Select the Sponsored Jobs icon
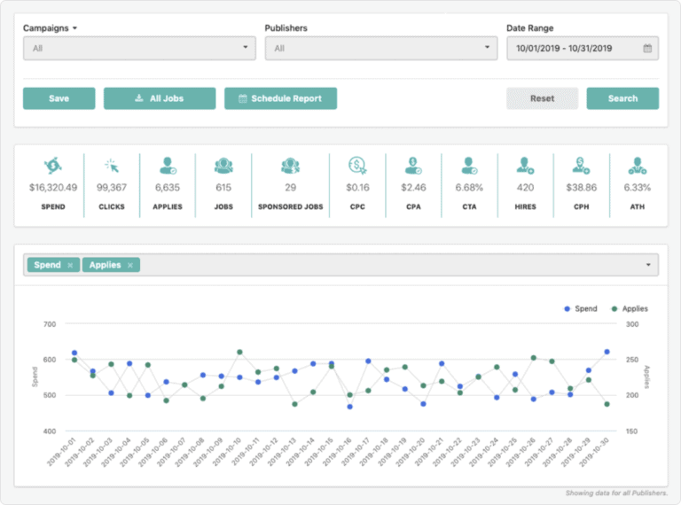 click(290, 165)
